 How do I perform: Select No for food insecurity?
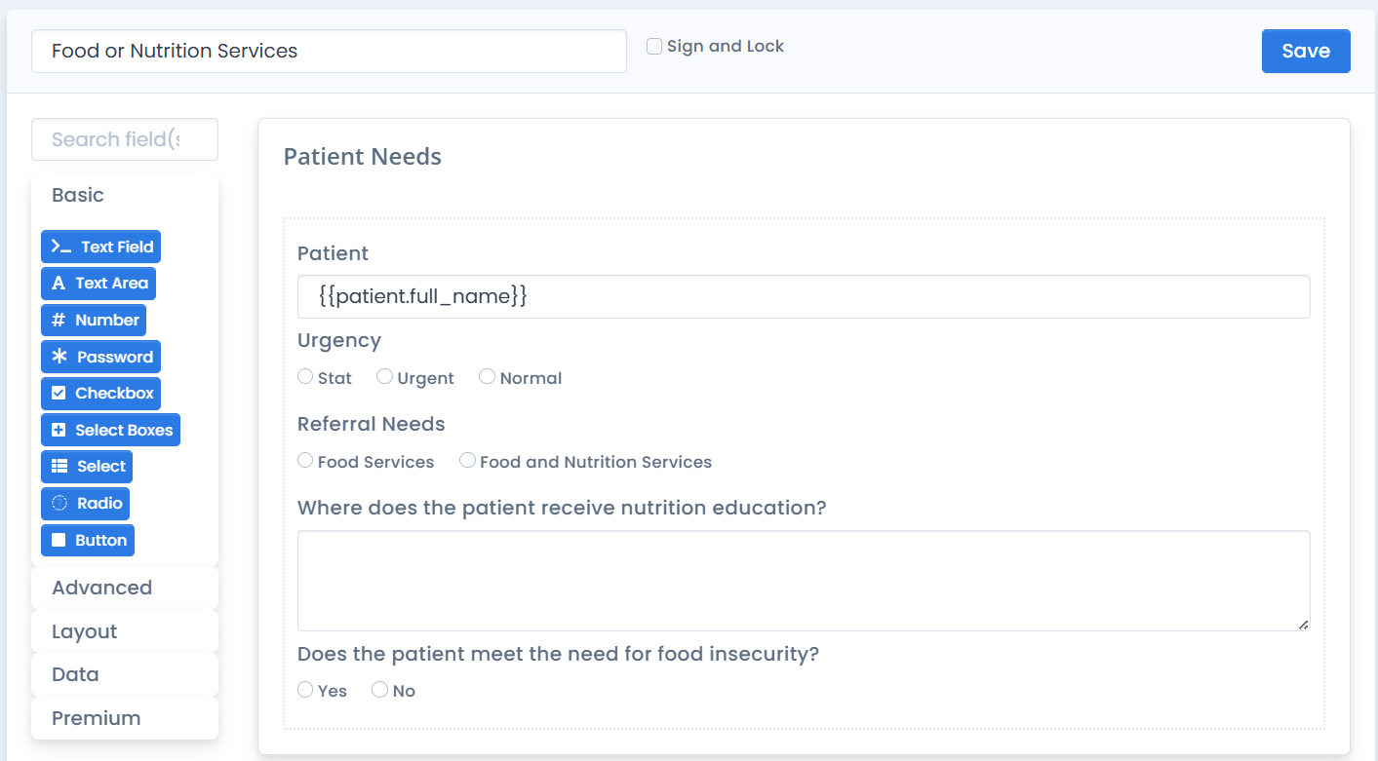click(x=380, y=690)
